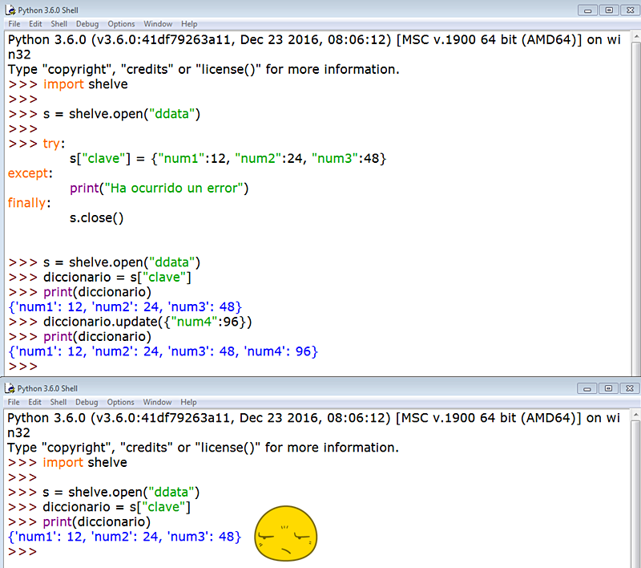Open Shell menu in top Python Shell
This screenshot has width=641, height=568.
(x=58, y=24)
